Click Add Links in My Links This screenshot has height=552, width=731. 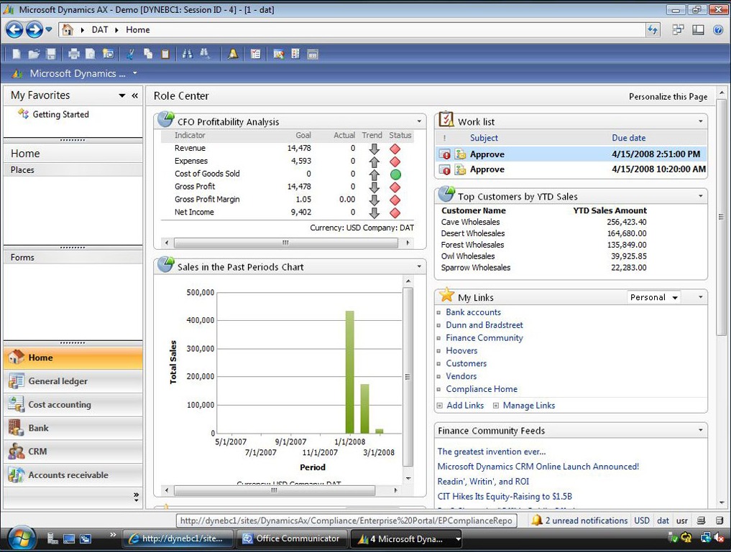point(465,406)
